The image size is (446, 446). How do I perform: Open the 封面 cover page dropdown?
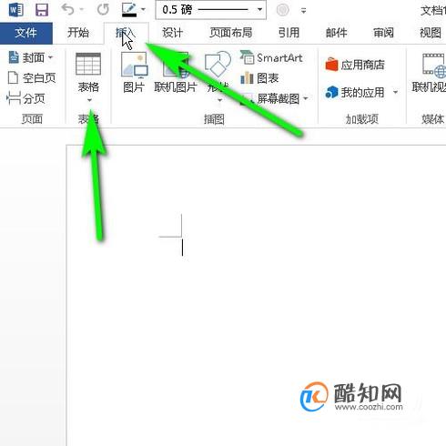pos(31,57)
